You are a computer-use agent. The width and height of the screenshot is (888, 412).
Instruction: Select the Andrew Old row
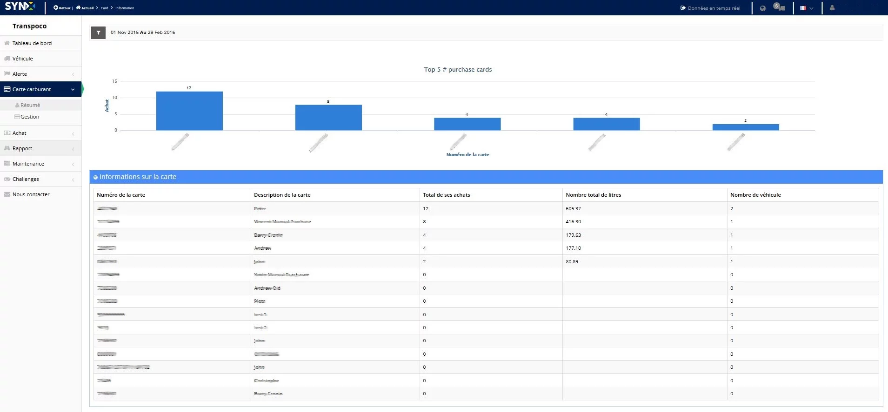(486, 288)
